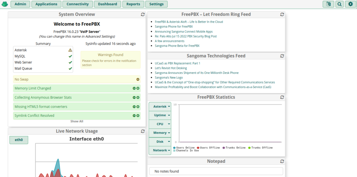The image size is (357, 177).
Task: Delete the Collecting Anonymous Browser Stats notification
Action: 138,97
